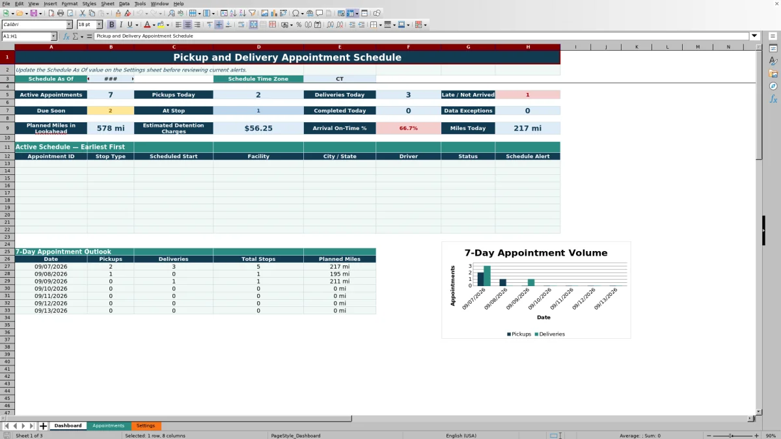Open the File menu

tap(6, 3)
